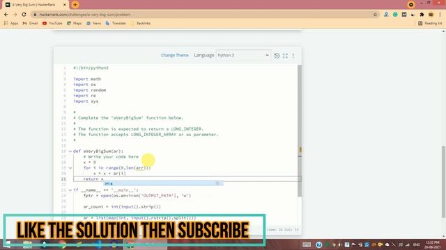Click the blue person extension icon
This screenshot has height=250, width=446.
point(386,15)
